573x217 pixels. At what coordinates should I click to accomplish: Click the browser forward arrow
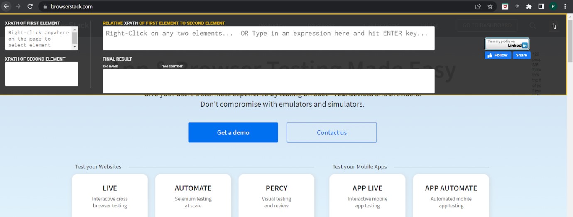click(18, 6)
